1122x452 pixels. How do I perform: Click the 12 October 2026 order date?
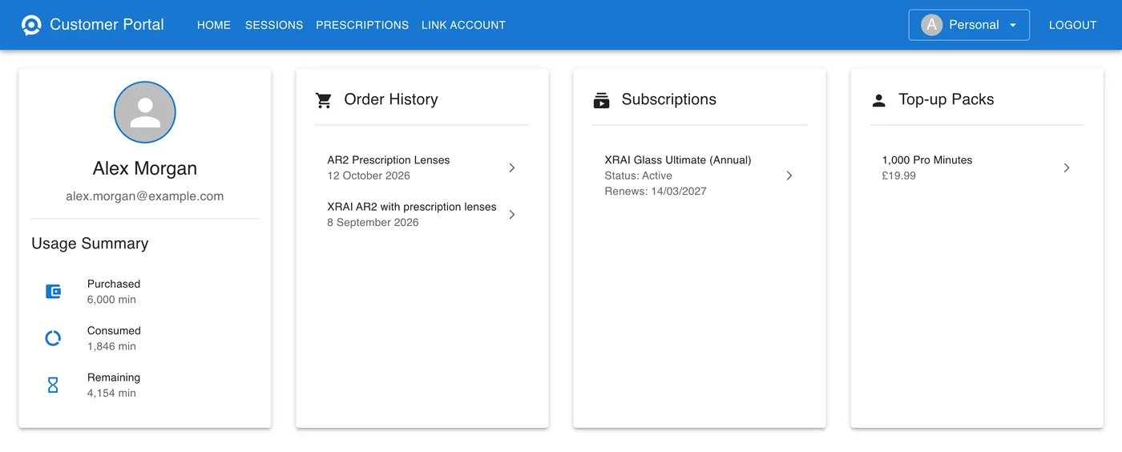pos(369,176)
